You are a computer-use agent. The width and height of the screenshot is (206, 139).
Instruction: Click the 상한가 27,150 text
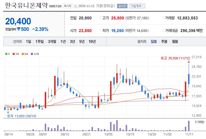pyautogui.click(x=137, y=18)
